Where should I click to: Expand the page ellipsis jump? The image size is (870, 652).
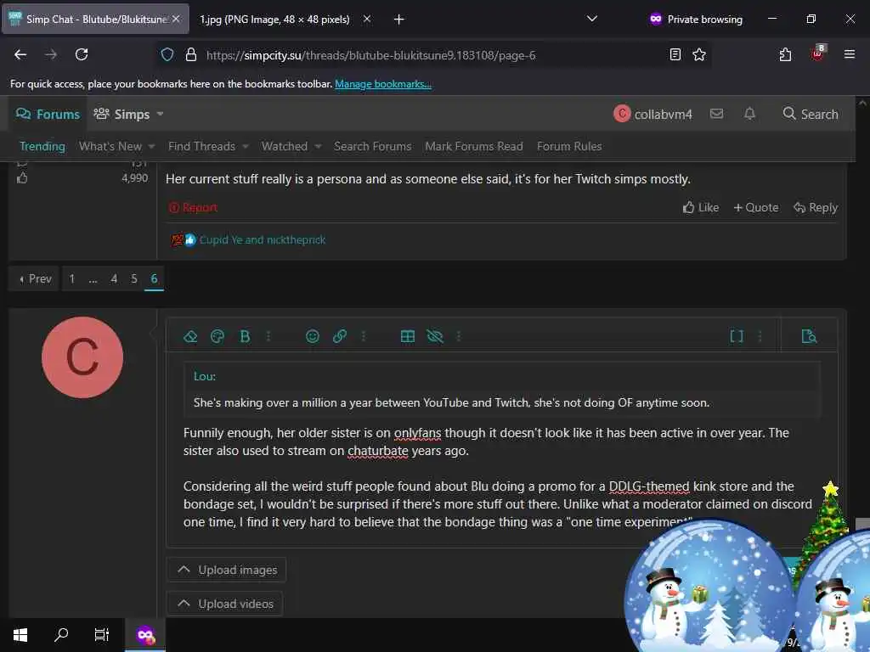click(x=93, y=278)
